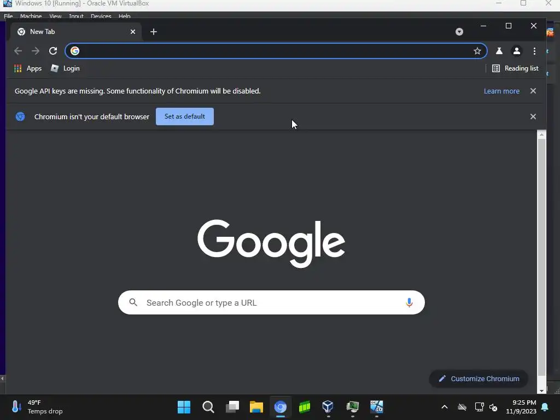Image resolution: width=560 pixels, height=420 pixels.
Task: Open the Windows 10 VM taskbar icon
Action: (376, 407)
